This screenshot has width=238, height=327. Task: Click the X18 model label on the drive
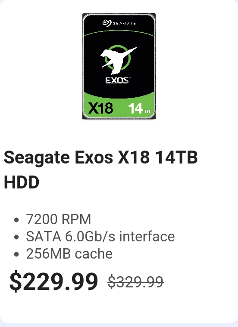[101, 108]
